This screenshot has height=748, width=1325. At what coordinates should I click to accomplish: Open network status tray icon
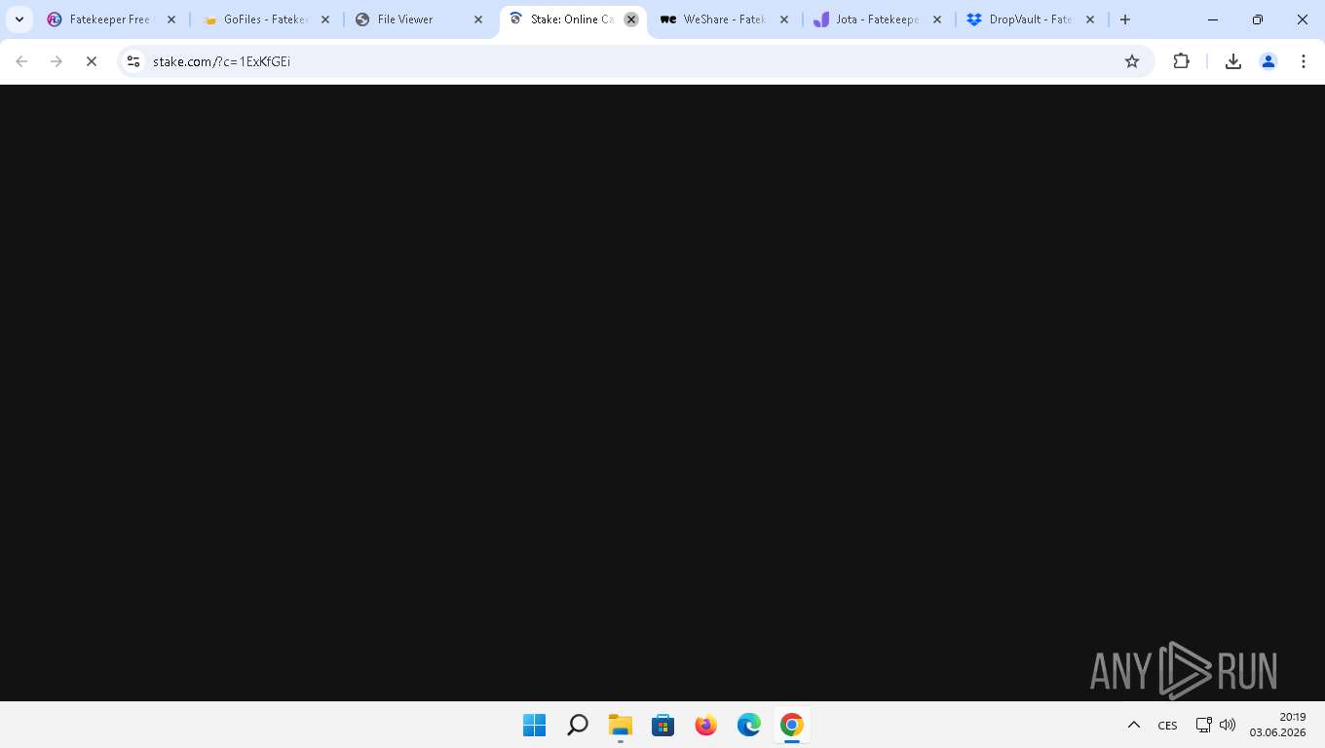pos(1204,725)
